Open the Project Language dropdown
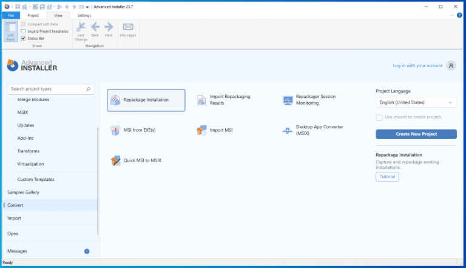466x268 pixels. [416, 103]
